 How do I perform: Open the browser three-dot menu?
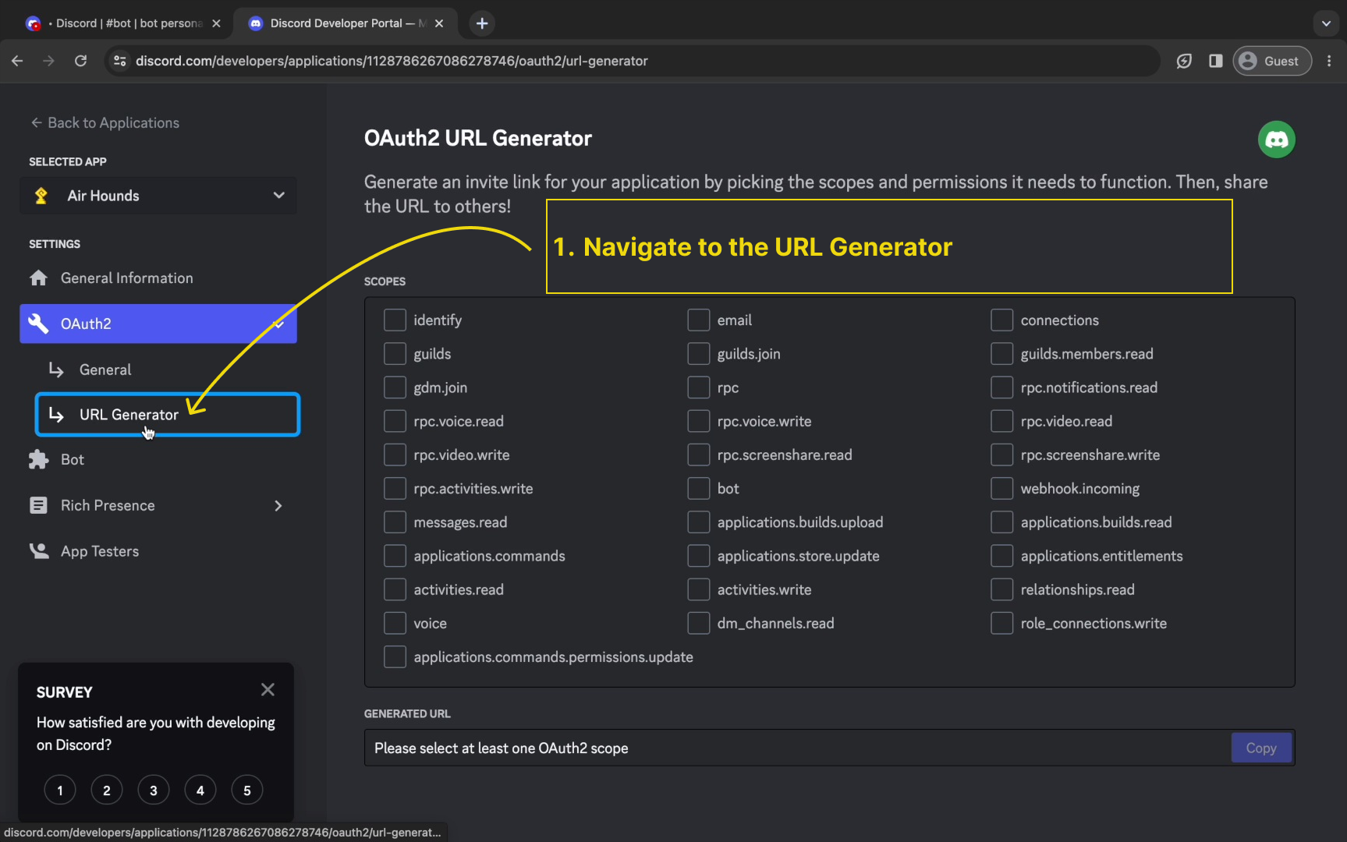1329,61
